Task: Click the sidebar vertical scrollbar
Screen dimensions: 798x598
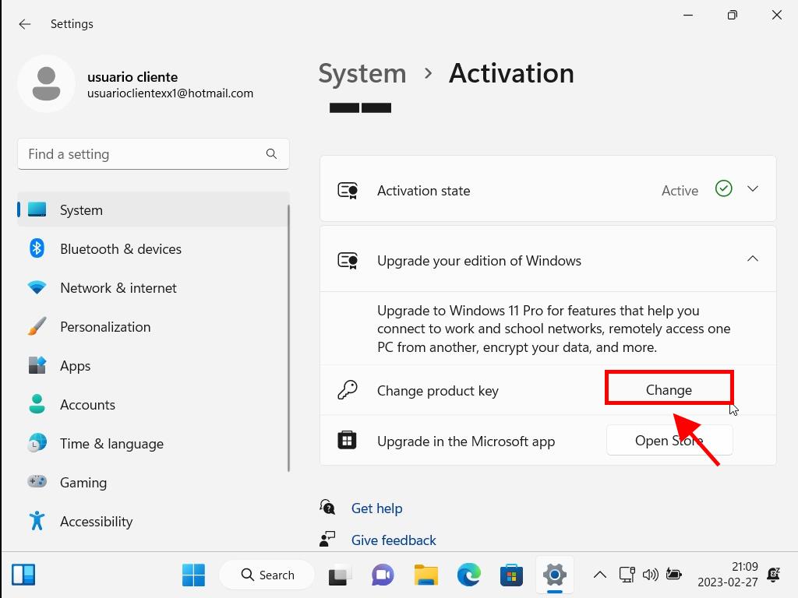Action: coord(289,335)
